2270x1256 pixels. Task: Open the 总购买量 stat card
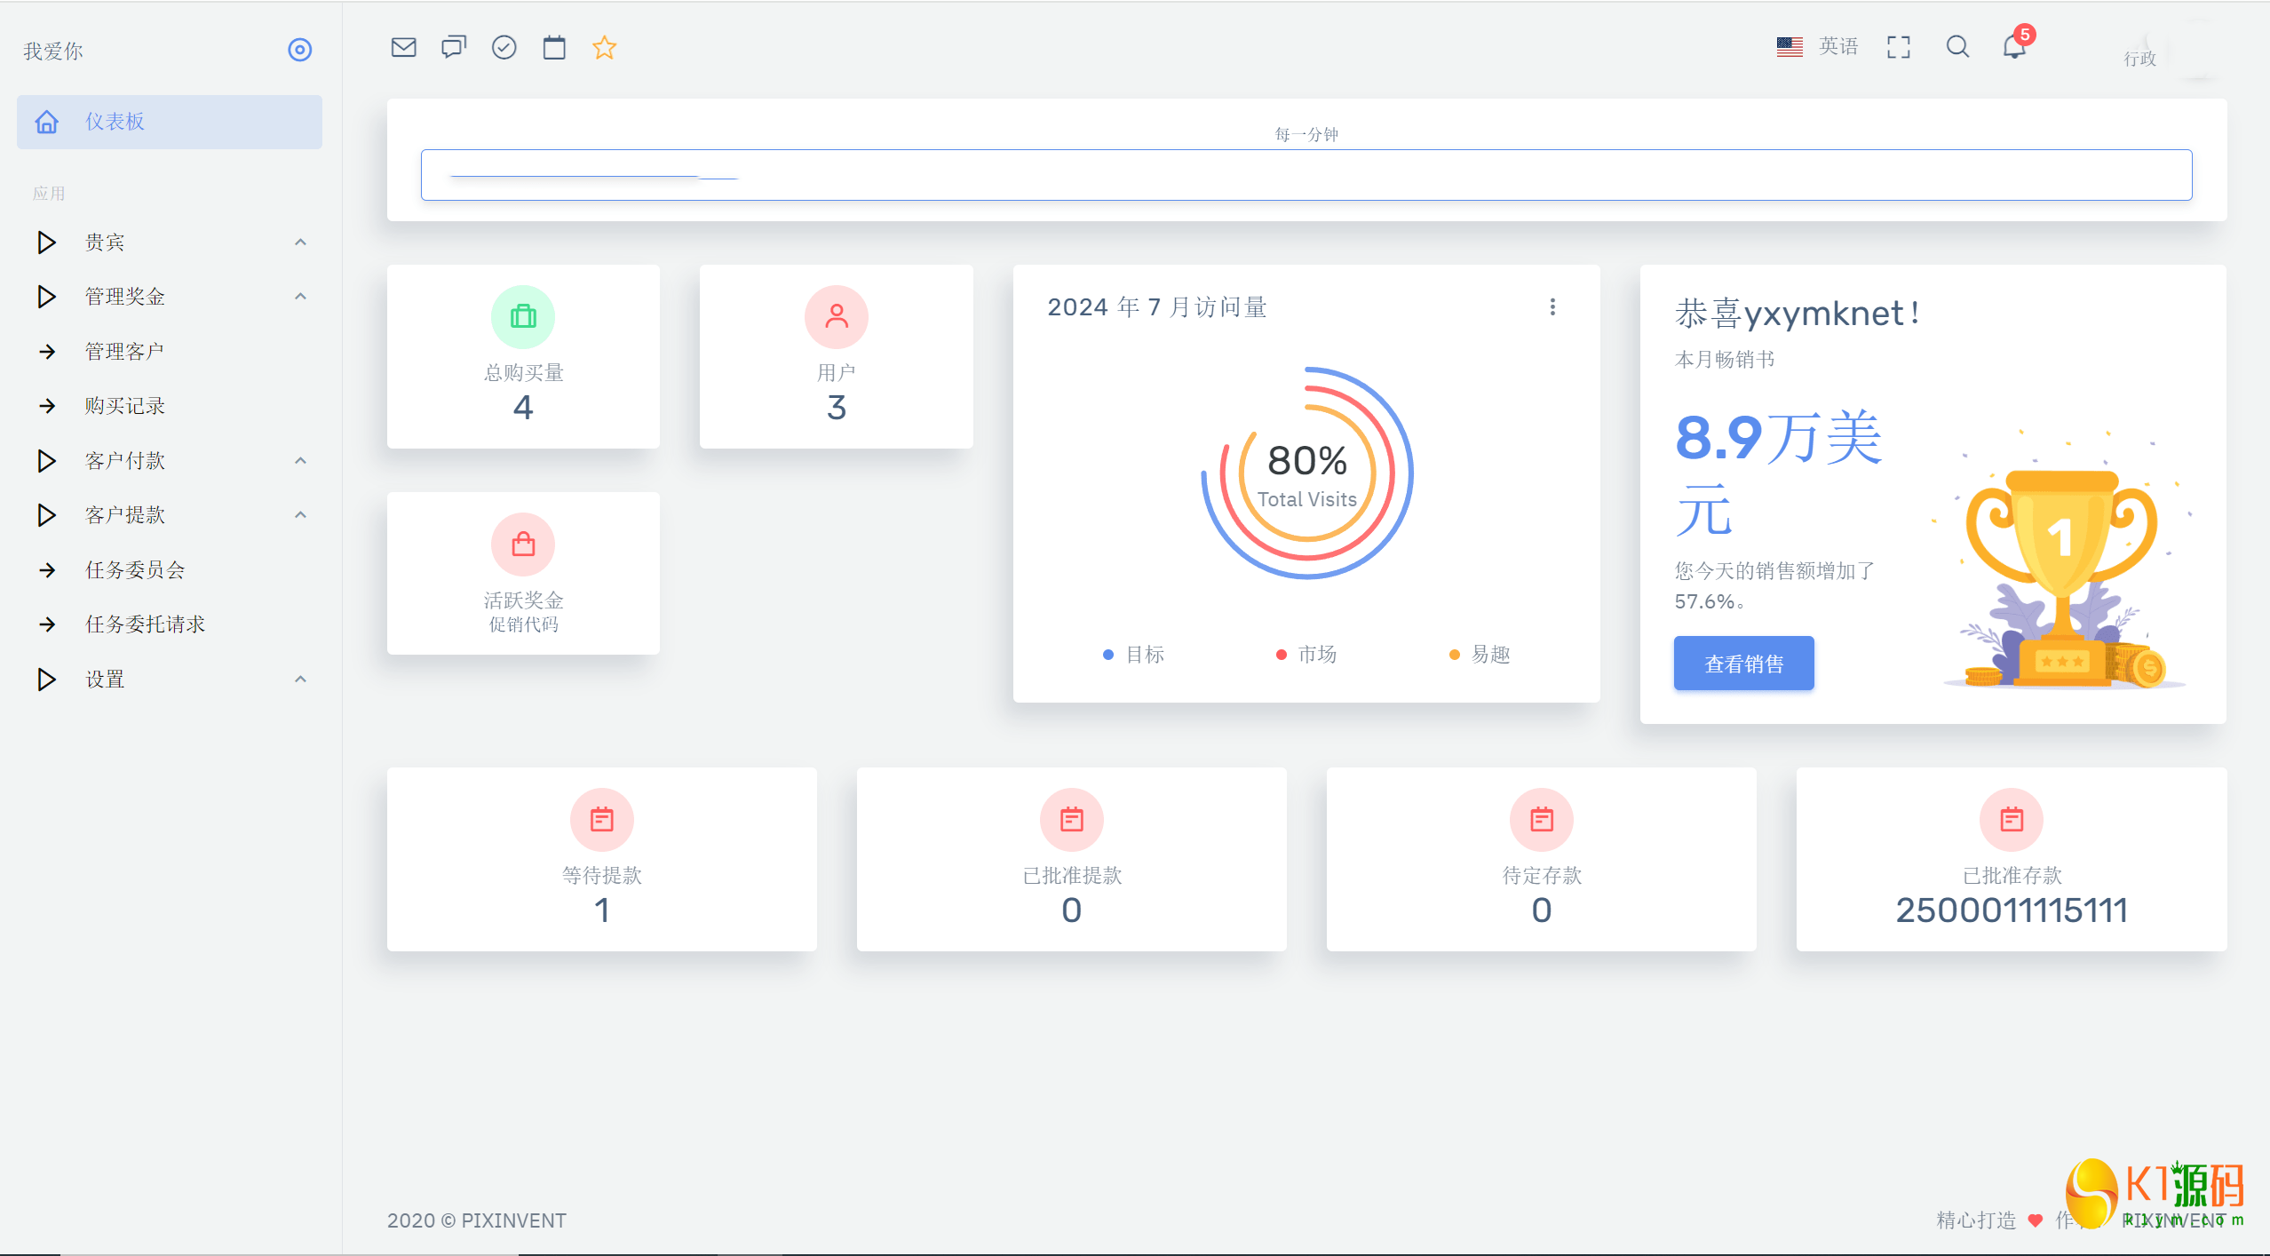click(523, 356)
